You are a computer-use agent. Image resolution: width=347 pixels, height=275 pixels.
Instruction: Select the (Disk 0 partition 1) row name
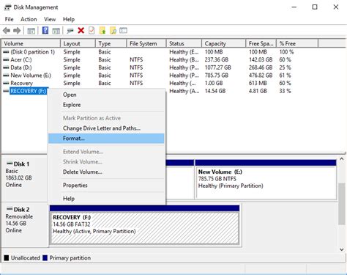coord(33,52)
